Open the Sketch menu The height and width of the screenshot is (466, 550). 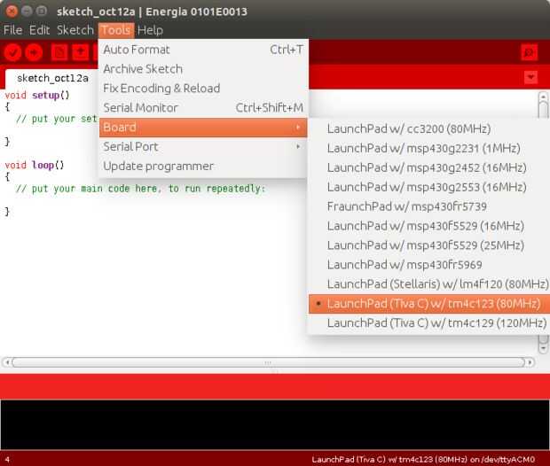tap(75, 30)
